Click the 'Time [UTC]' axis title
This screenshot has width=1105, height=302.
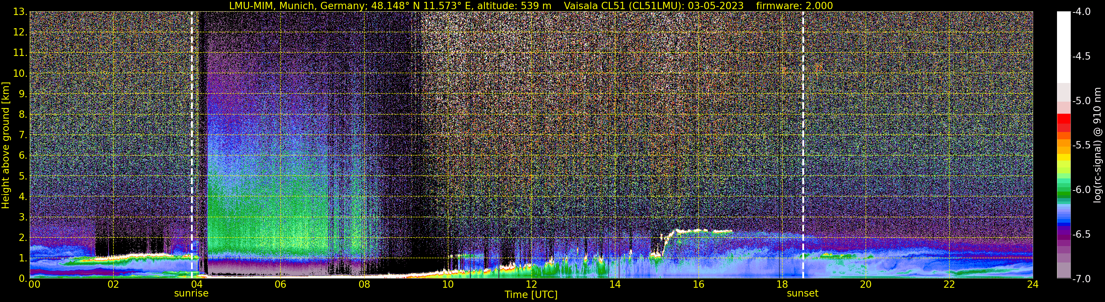click(531, 295)
